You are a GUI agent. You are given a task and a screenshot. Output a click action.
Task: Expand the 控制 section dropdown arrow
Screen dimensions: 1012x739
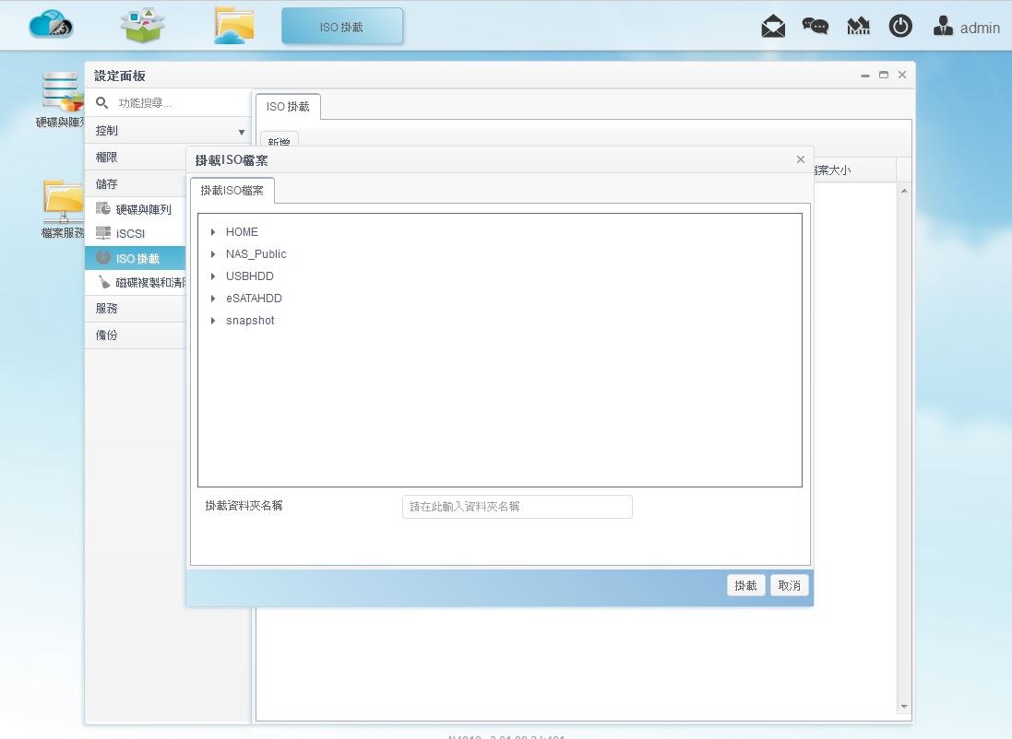tap(242, 132)
